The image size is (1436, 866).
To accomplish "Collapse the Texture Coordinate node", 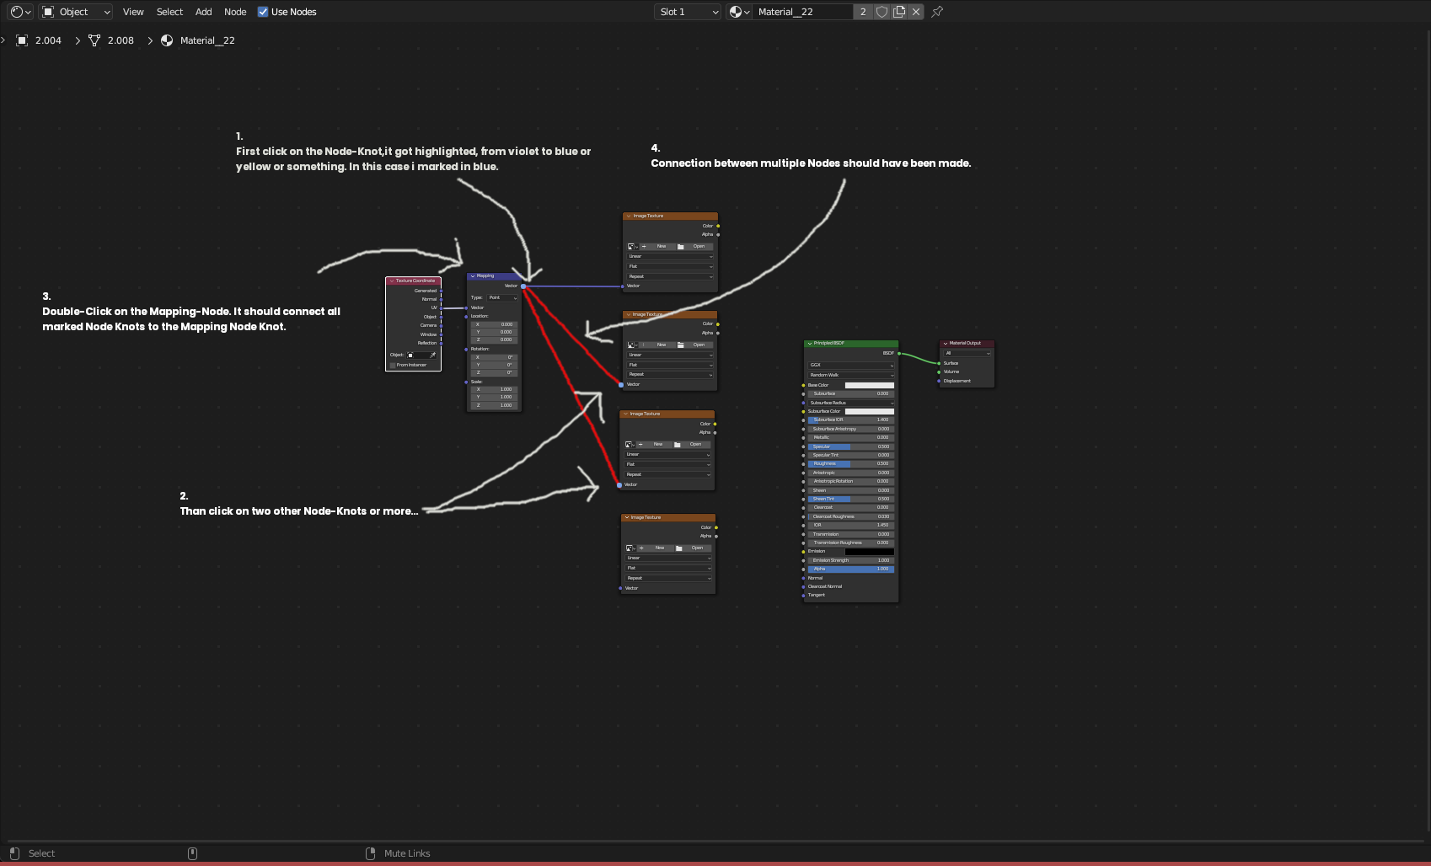I will (392, 281).
